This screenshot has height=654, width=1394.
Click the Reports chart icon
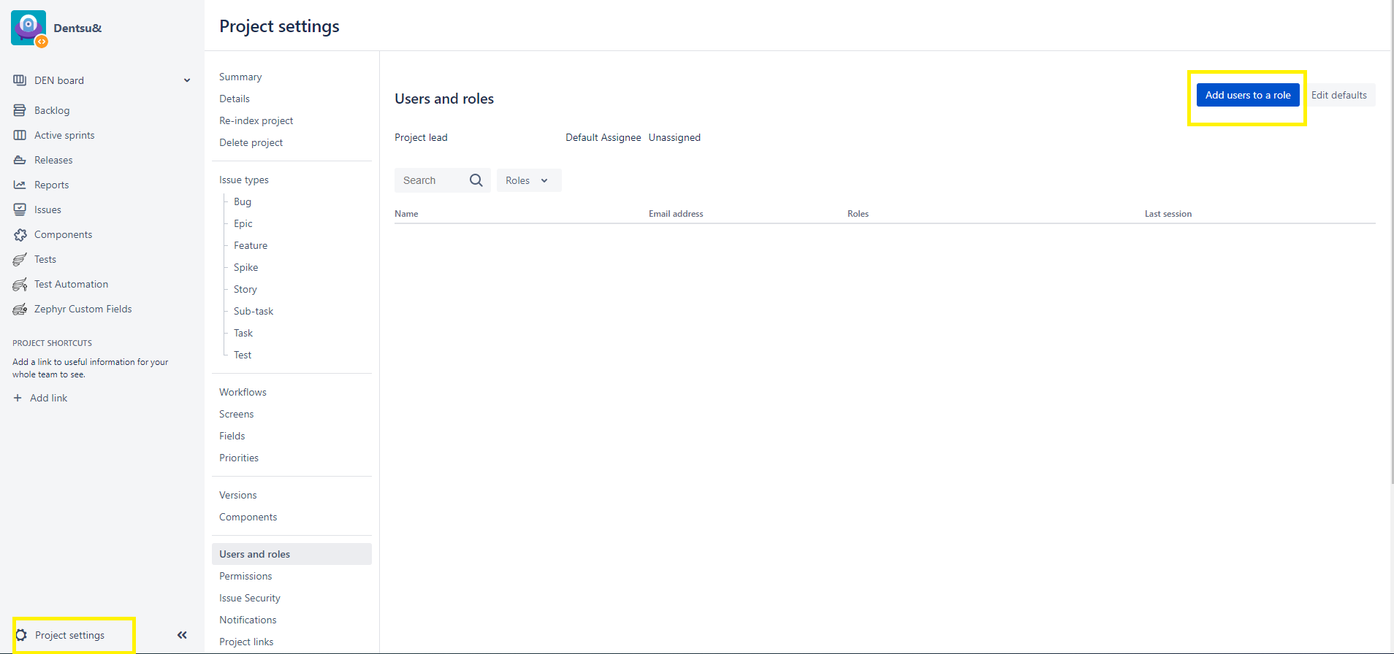click(x=20, y=185)
